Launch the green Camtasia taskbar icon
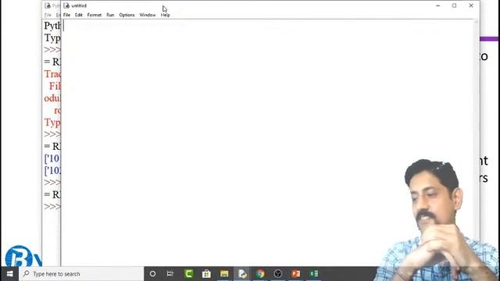 point(189,274)
